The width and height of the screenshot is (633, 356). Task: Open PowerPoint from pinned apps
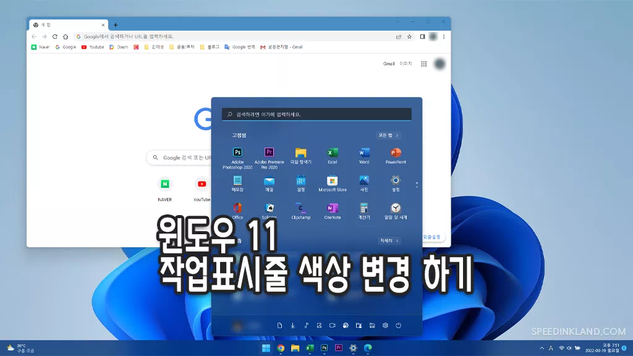click(x=396, y=153)
